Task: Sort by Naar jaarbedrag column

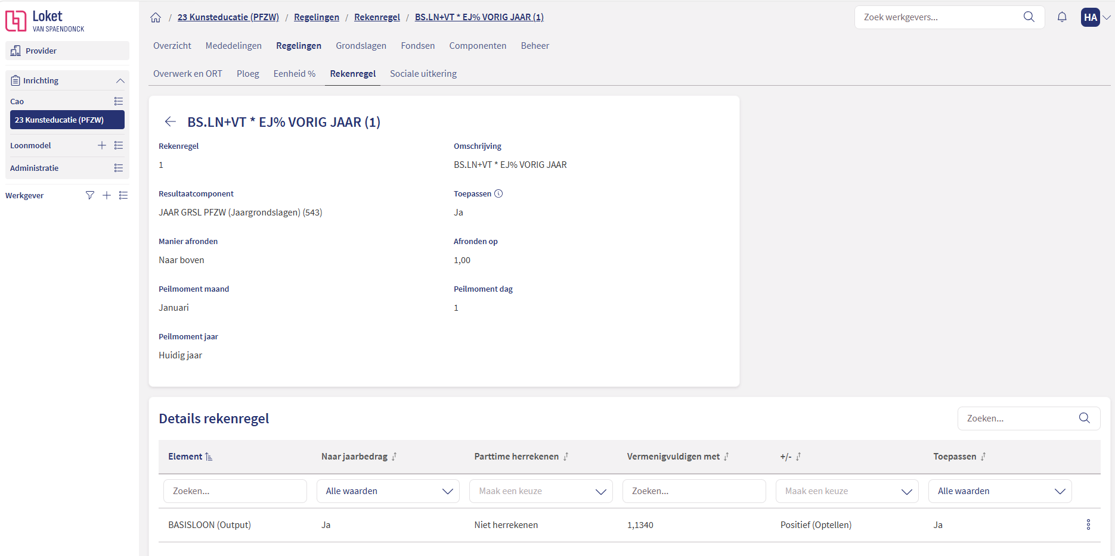Action: pos(359,457)
